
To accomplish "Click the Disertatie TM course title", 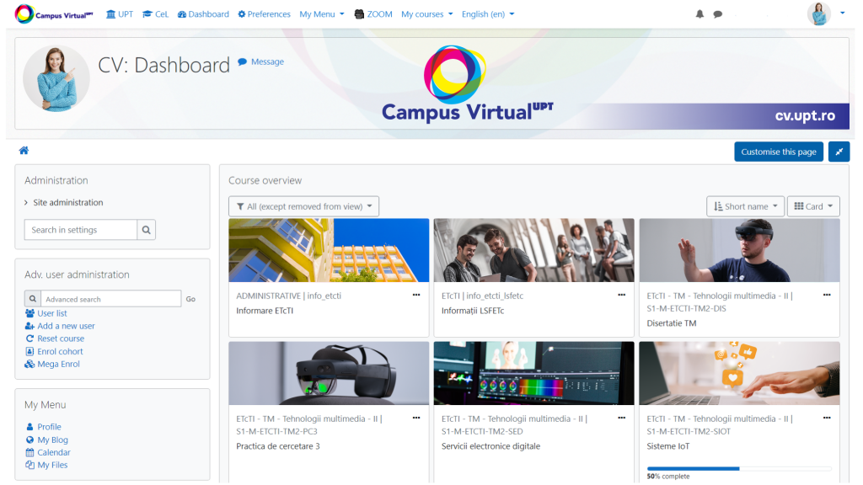I will click(x=672, y=323).
